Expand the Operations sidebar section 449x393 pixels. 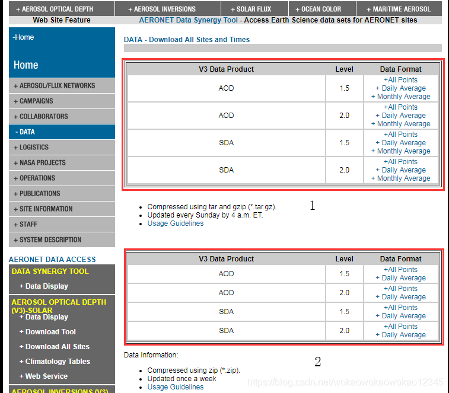point(62,178)
